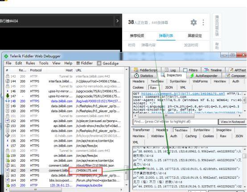247x192 pixels.
Task: Click the Fiddler menu item with icon
Action: (84, 63)
